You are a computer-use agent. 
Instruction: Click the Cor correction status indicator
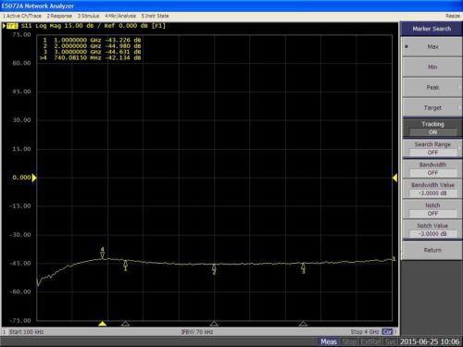387,332
